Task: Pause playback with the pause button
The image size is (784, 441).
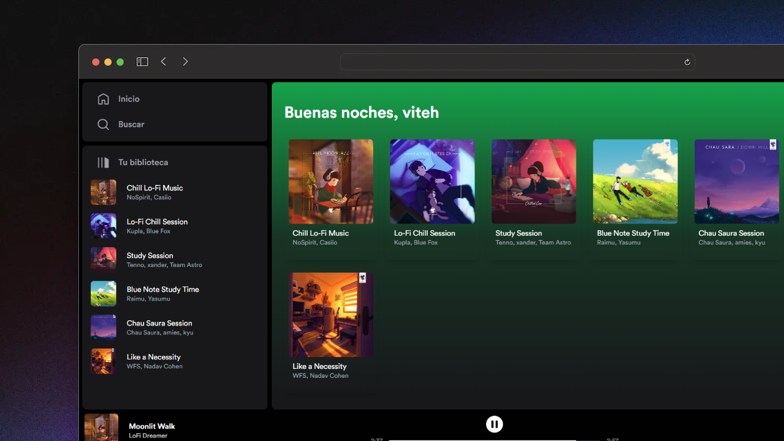Action: pyautogui.click(x=494, y=424)
